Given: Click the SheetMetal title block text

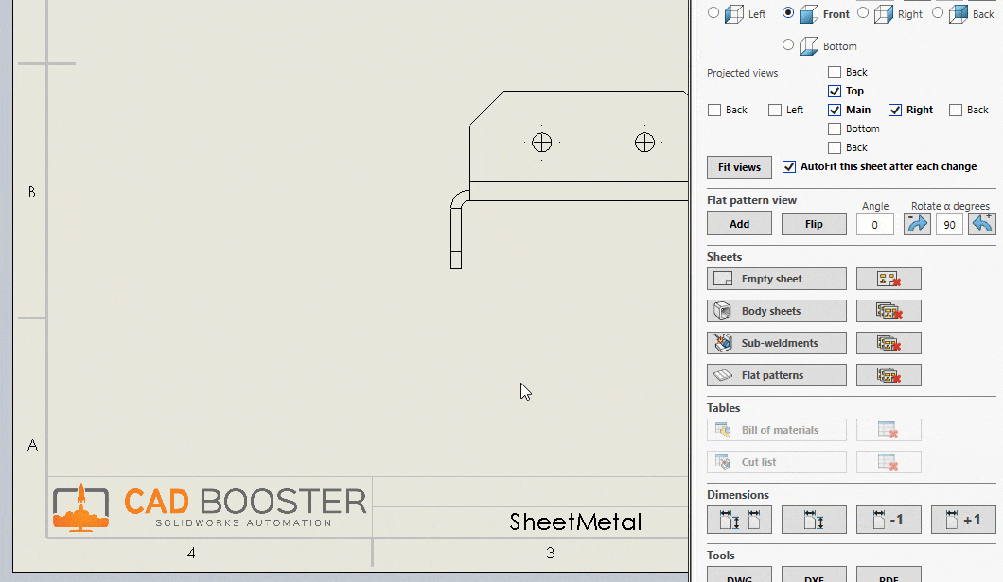Looking at the screenshot, I should click(575, 522).
